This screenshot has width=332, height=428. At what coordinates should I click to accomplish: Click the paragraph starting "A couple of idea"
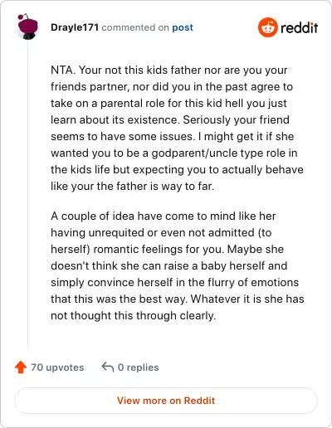coord(178,265)
